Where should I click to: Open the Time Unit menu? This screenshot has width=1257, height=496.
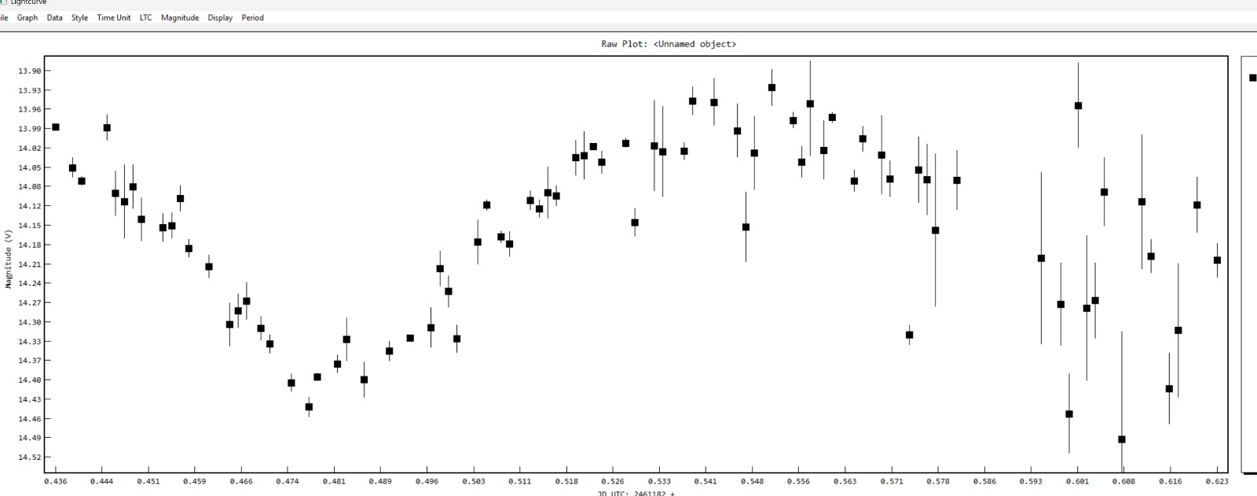(x=114, y=17)
